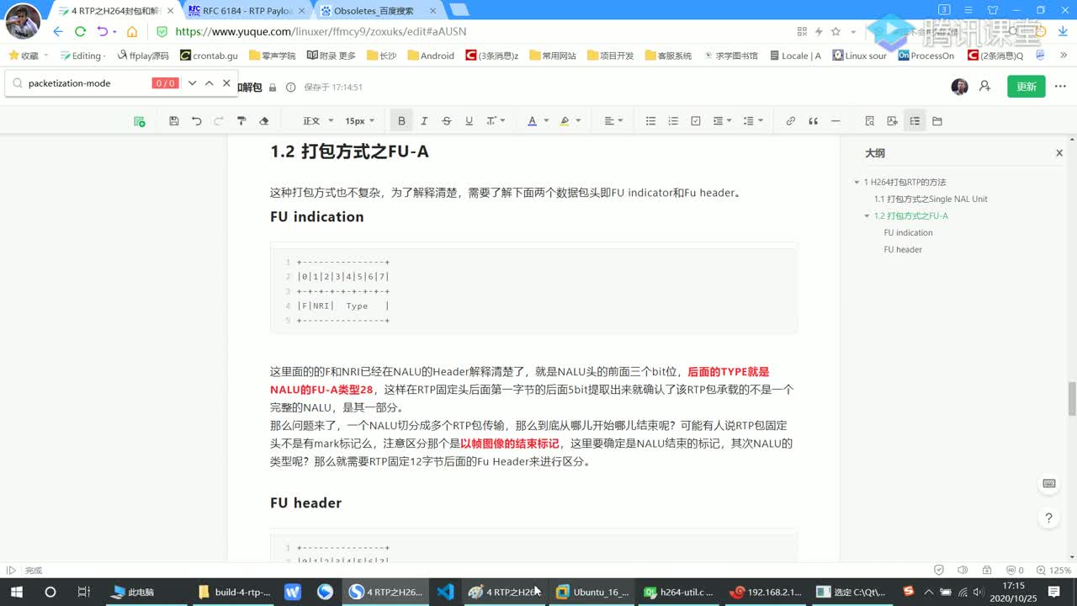The height and width of the screenshot is (606, 1077).
Task: Toggle the outline panel icon in toolbar
Action: 915,121
